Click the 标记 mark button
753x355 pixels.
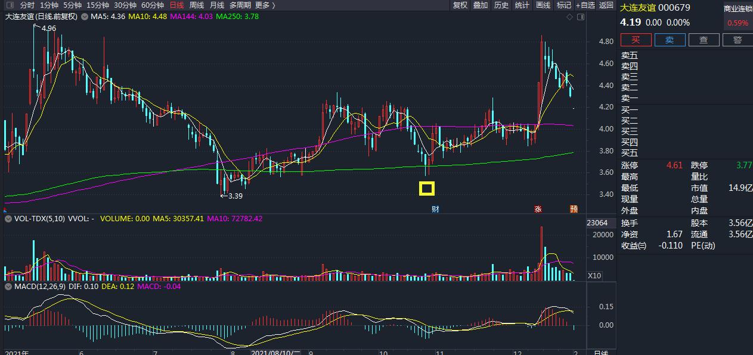click(x=563, y=5)
